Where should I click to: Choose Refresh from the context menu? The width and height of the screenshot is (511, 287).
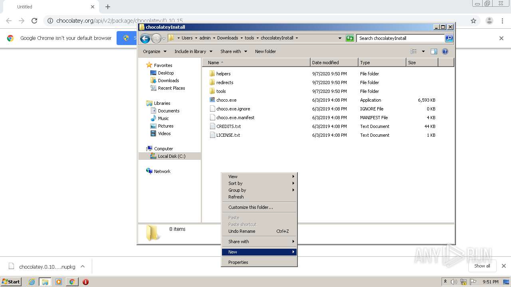259,197
